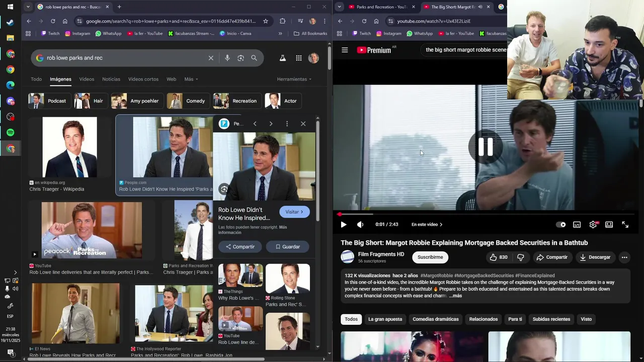Show previous image in preview panel
Viewport: 644px width, 362px height.
tap(255, 124)
